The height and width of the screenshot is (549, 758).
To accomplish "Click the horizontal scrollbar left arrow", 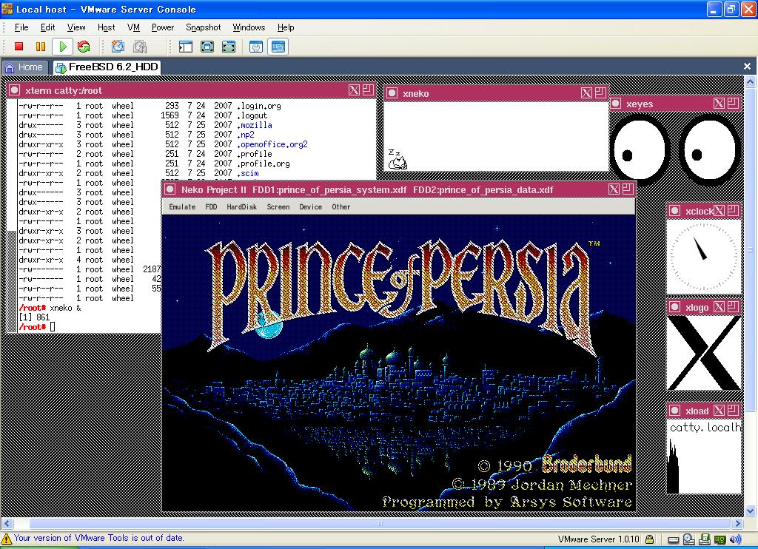I will [7, 523].
